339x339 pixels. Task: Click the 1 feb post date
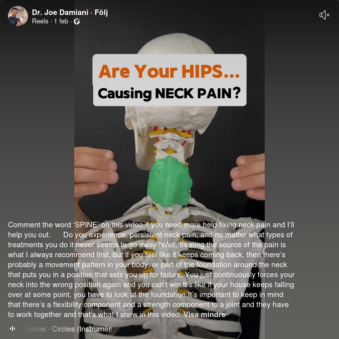point(61,21)
